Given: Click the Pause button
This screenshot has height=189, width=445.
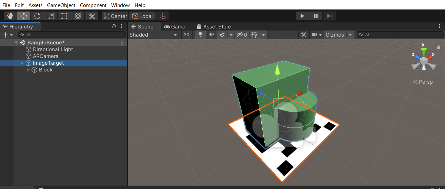Looking at the screenshot, I should coord(316,16).
